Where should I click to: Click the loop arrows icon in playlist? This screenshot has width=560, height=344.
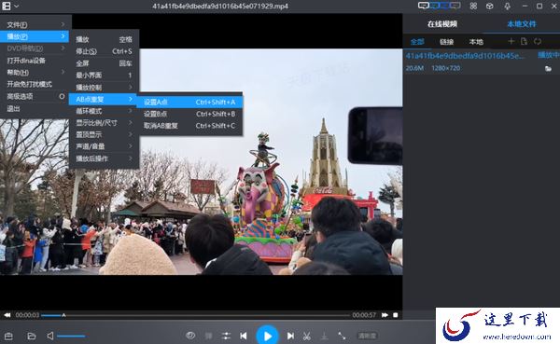[538, 41]
